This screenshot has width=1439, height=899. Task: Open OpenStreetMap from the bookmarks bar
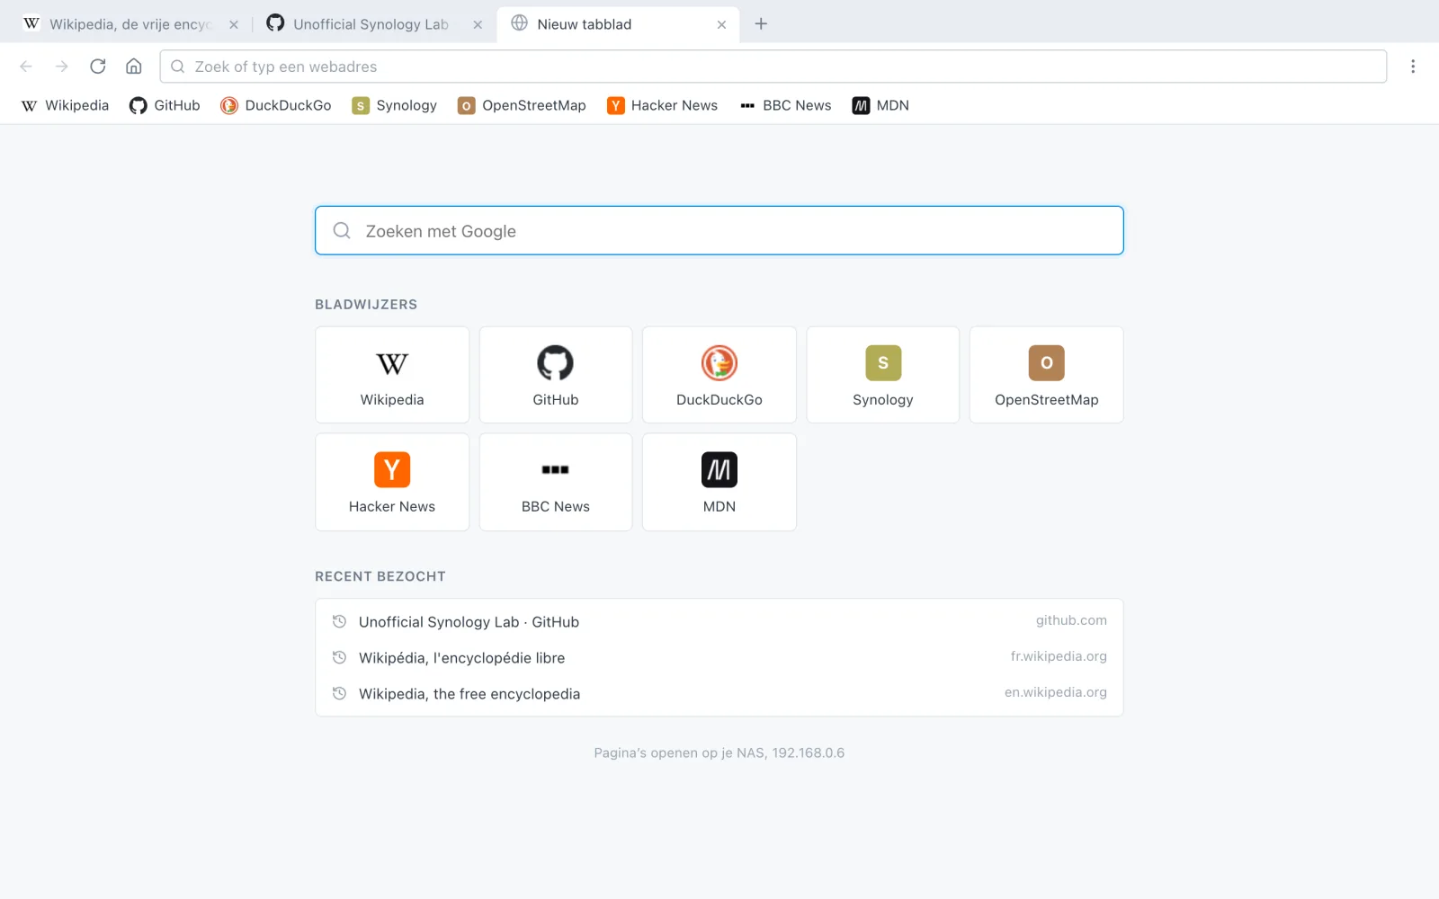point(522,106)
